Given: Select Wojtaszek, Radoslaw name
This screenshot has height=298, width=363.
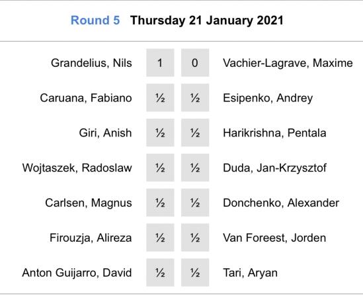Looking at the screenshot, I should 77,168.
